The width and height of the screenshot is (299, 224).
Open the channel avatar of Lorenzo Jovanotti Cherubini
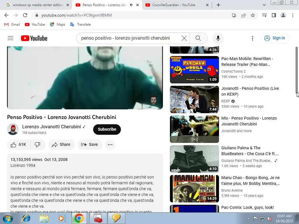[x=13, y=129]
